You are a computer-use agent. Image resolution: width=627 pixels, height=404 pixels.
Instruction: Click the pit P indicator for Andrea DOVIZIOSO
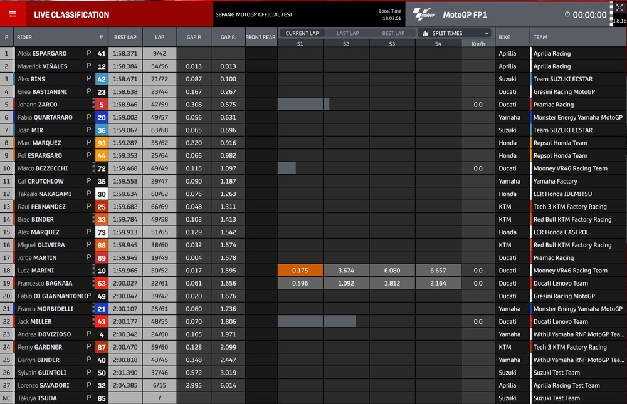coord(89,334)
